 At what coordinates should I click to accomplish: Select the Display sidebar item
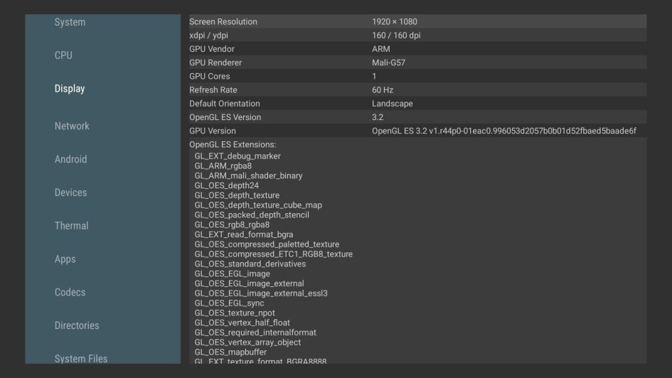[70, 89]
